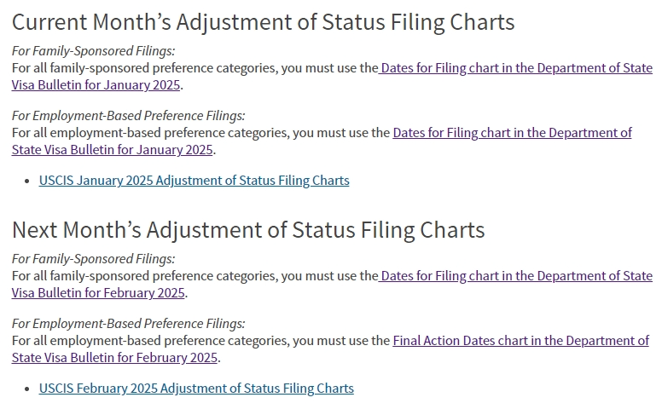The width and height of the screenshot is (662, 409).
Task: Open employment-based Dates for Filing link for January 2025
Action: click(x=512, y=133)
